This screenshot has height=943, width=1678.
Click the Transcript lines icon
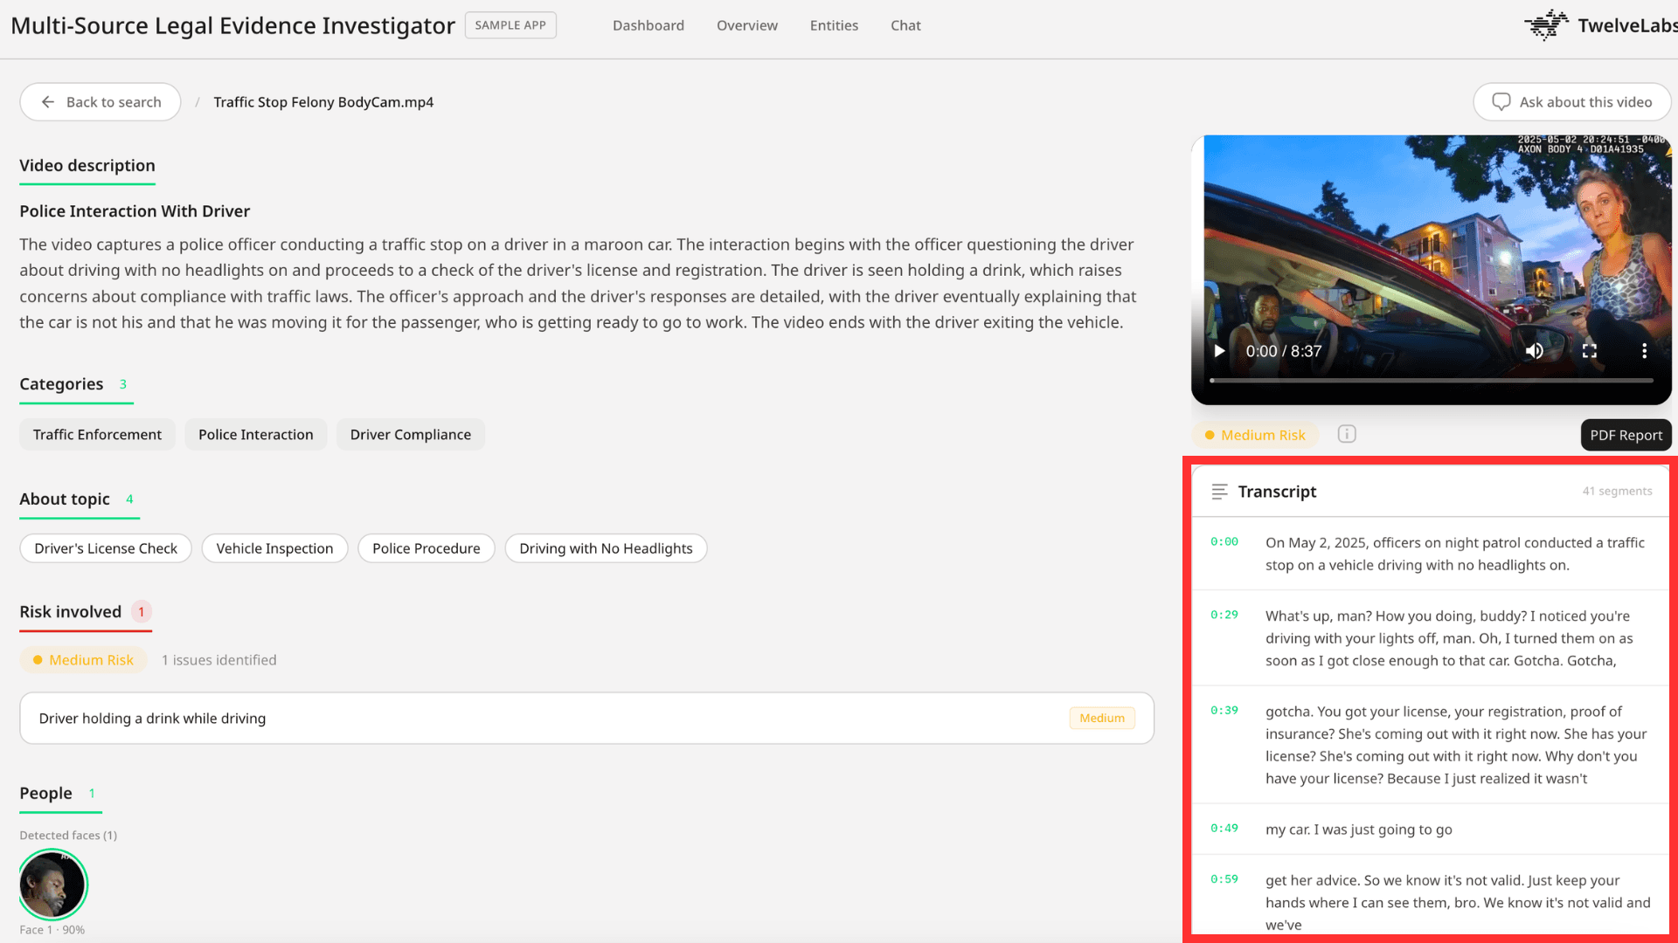point(1219,492)
